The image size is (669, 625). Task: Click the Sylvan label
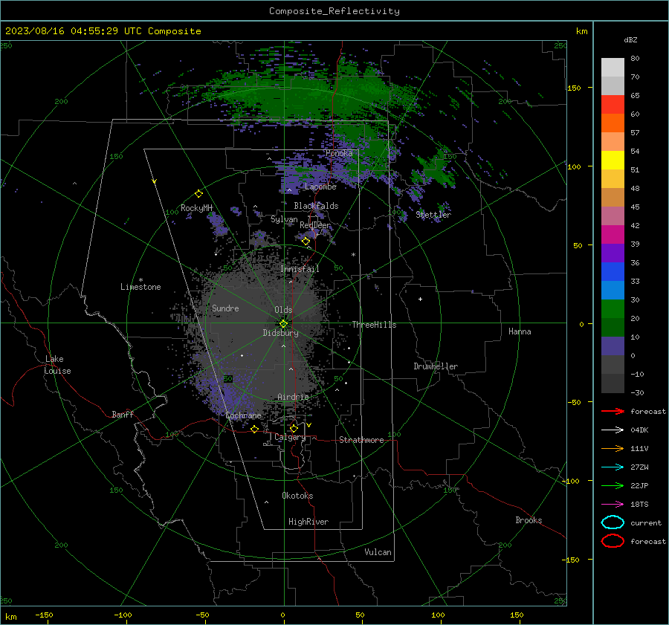(284, 219)
